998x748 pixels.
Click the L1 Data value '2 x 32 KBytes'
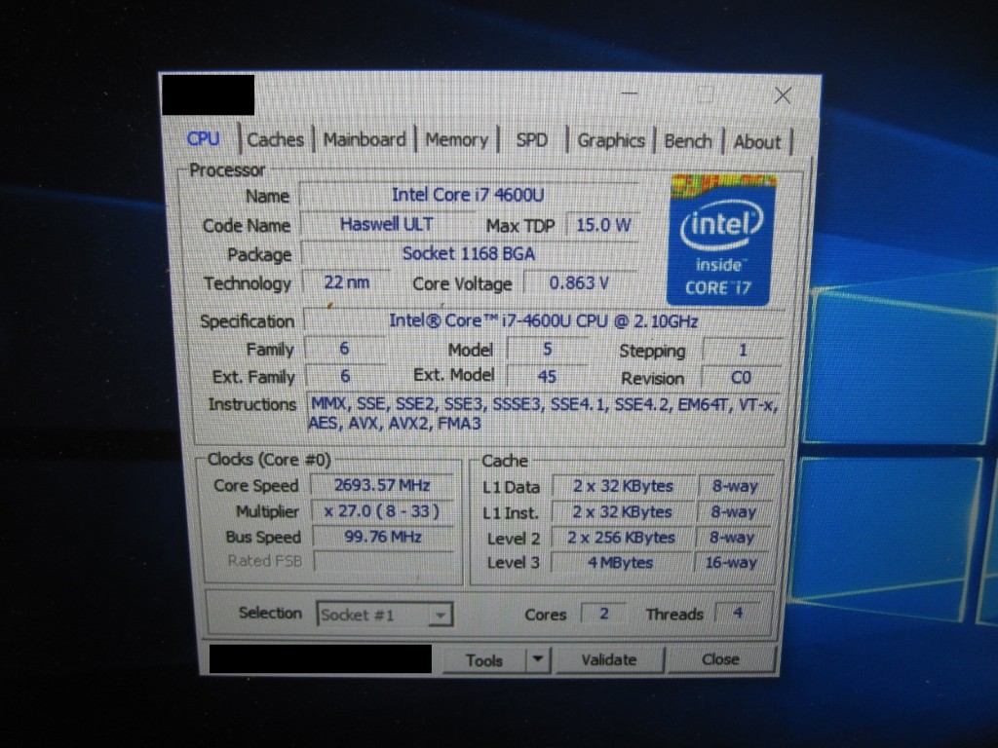pyautogui.click(x=623, y=486)
